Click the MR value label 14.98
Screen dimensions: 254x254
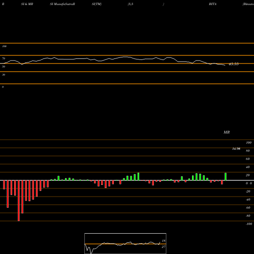tap(236, 149)
